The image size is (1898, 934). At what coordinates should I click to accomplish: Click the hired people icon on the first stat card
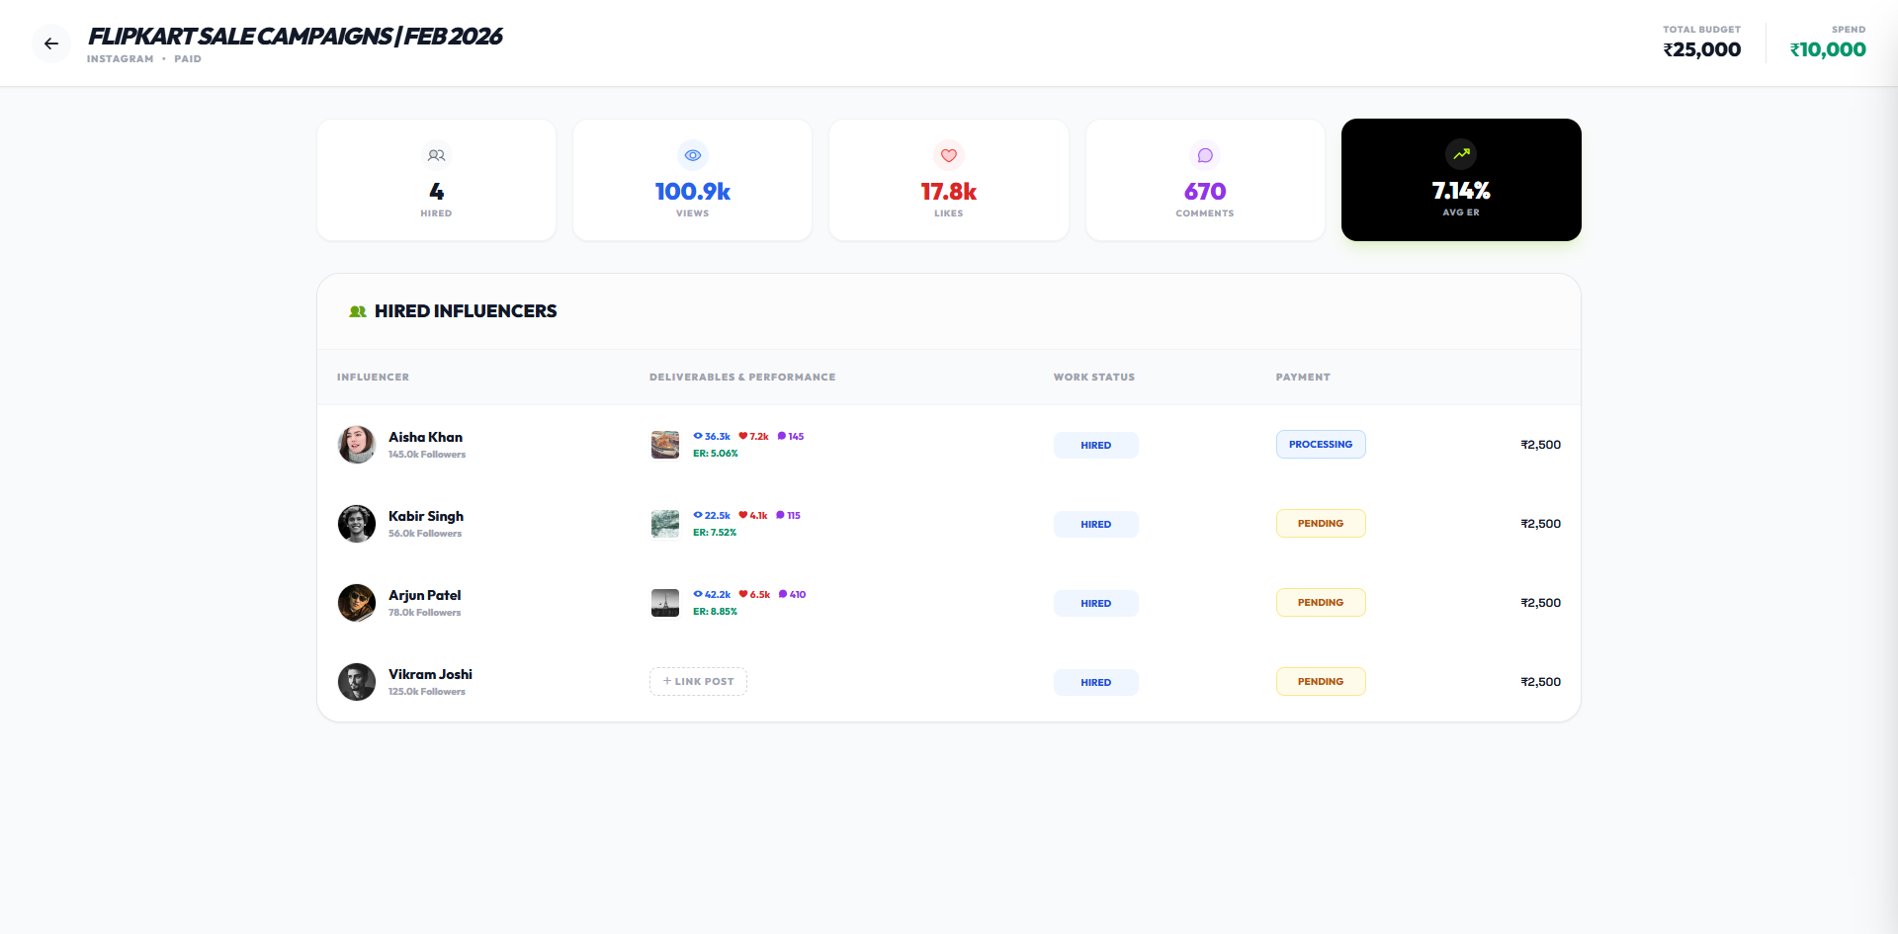point(436,155)
